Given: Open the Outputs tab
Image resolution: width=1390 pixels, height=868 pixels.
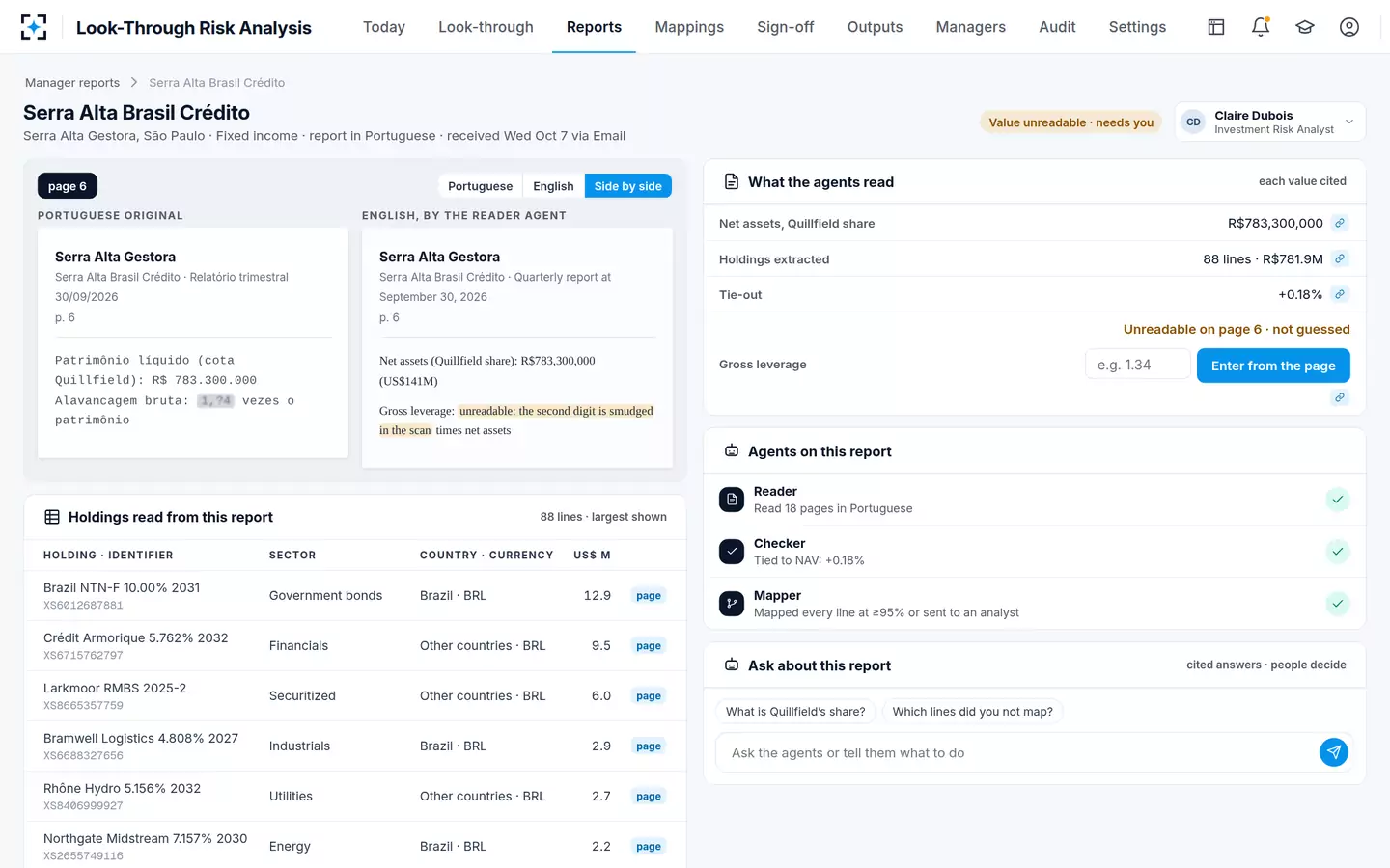Looking at the screenshot, I should coord(876,27).
